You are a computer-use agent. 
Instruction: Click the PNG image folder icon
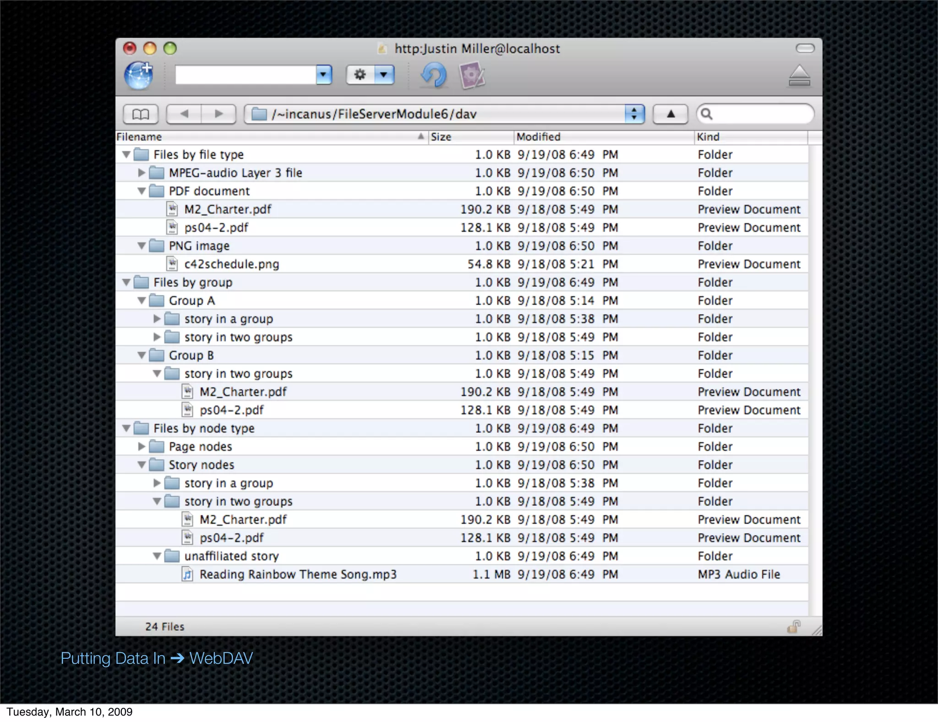tap(157, 246)
